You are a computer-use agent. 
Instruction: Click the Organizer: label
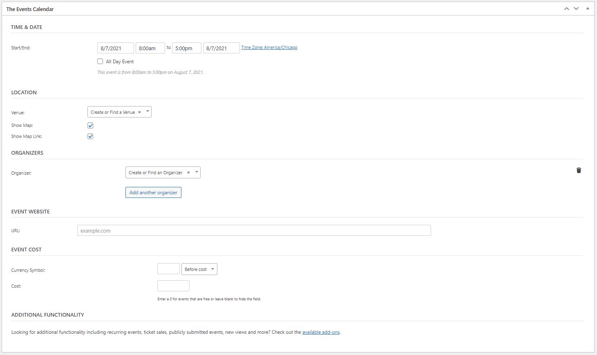point(21,173)
